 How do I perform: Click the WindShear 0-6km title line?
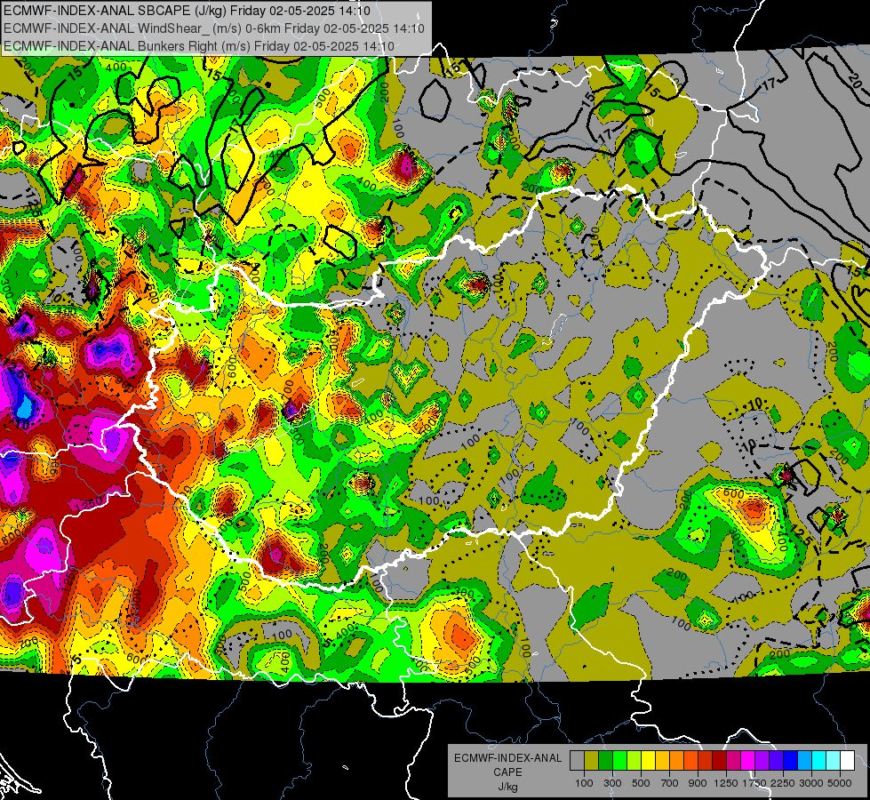tap(213, 28)
